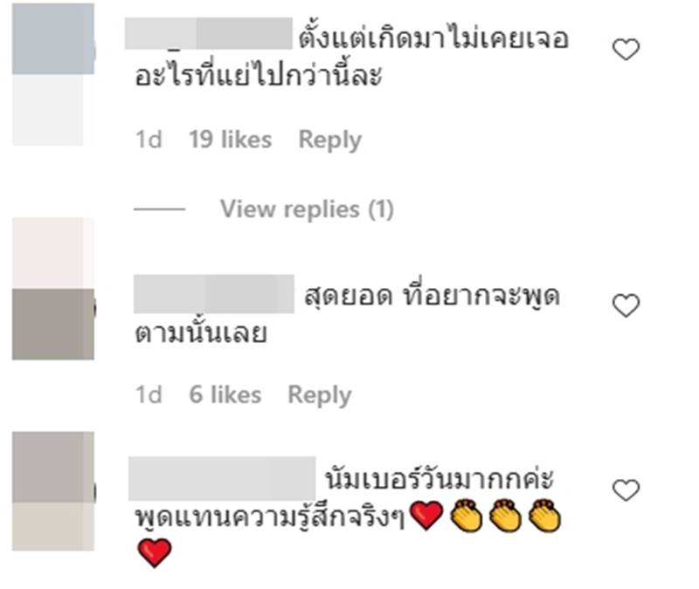699x589 pixels.
Task: Click the 1d timestamp above View replies
Action: point(149,140)
